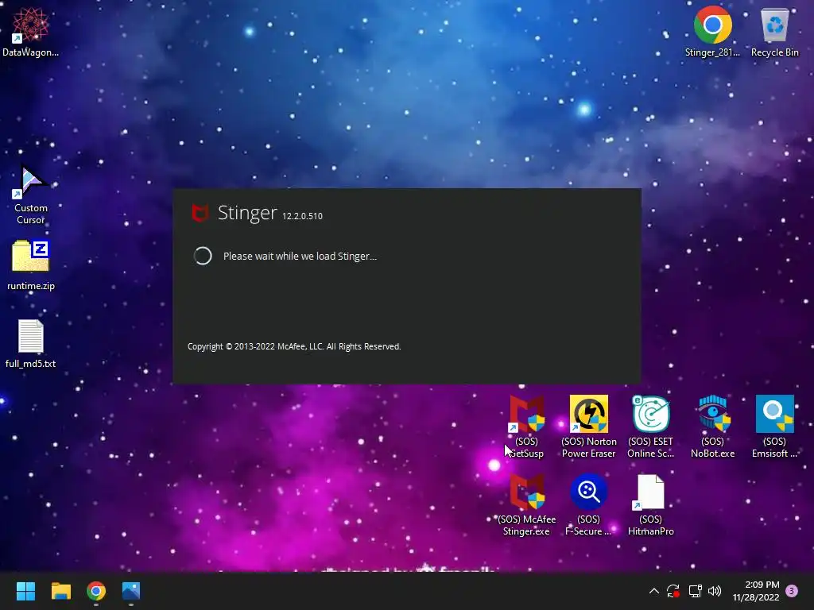Click the loading spinner in Stinger window

point(203,256)
